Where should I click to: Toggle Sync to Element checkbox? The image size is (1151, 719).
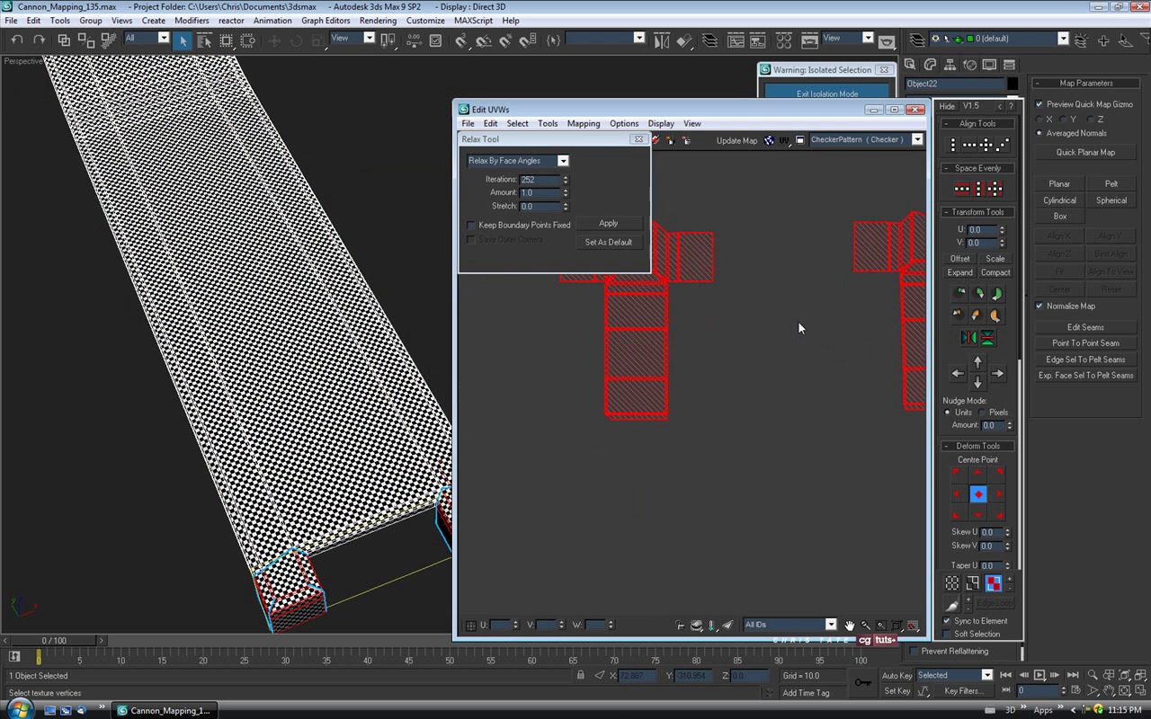pos(947,621)
